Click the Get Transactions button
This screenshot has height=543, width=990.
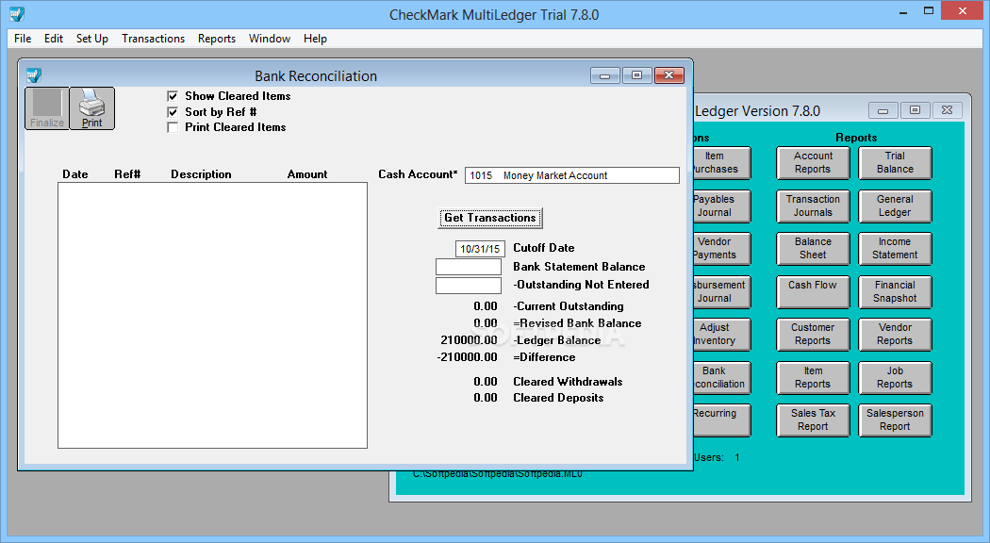click(x=490, y=218)
